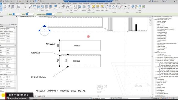178x100 pixels.
Task: Select the Mullion tool
Action: click(51, 7)
